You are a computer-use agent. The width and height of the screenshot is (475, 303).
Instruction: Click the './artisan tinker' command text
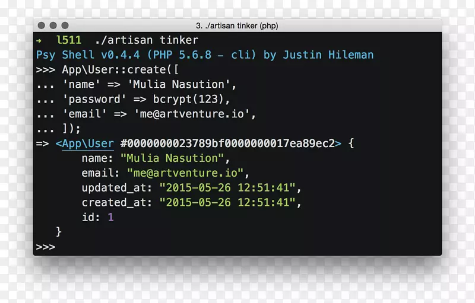point(147,40)
